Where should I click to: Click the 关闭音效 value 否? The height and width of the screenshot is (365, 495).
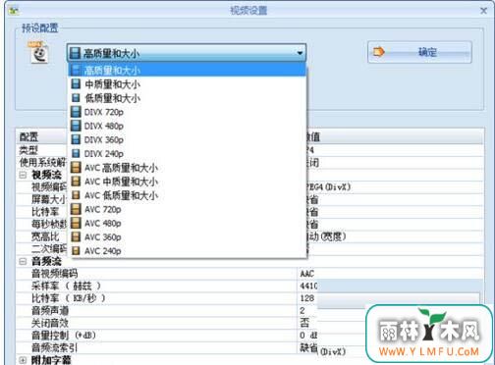tap(304, 323)
